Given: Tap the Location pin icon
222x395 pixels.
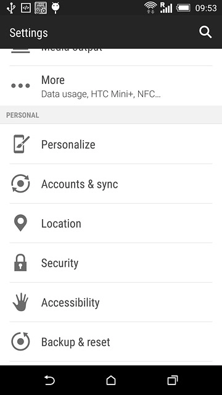Looking at the screenshot, I should (x=20, y=223).
